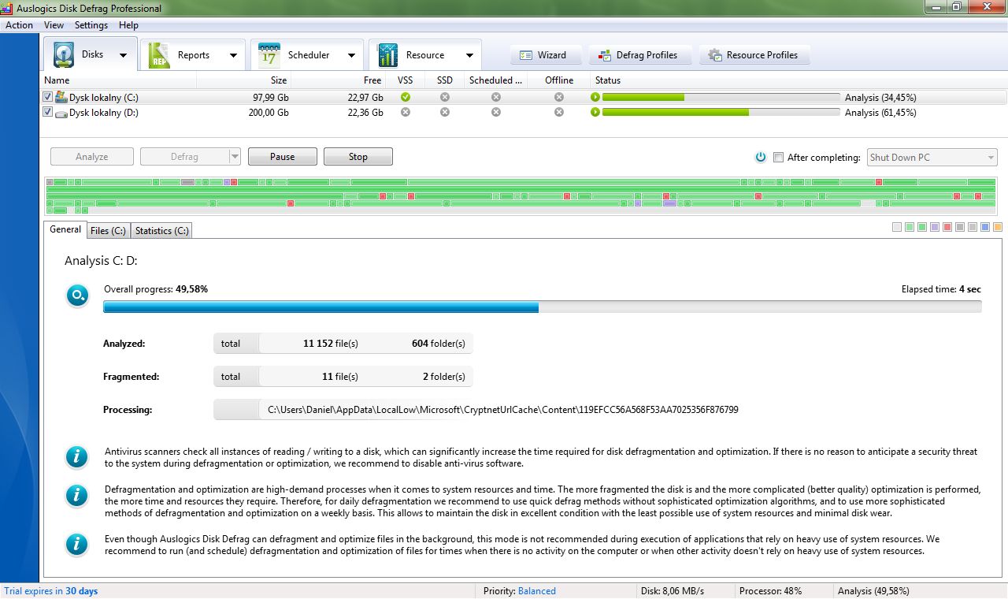Click the Scheduled cross icon for drive D:

(x=496, y=112)
